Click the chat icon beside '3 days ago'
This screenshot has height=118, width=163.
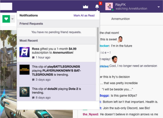point(33,80)
